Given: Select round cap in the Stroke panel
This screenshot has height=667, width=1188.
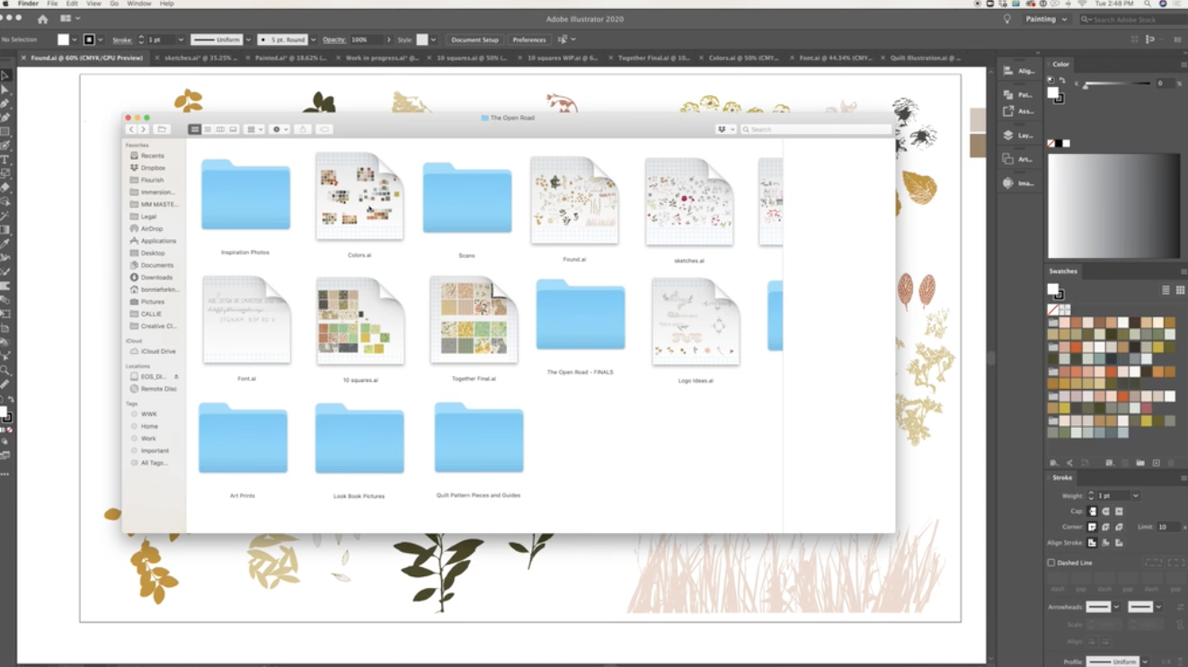Looking at the screenshot, I should pyautogui.click(x=1105, y=511).
